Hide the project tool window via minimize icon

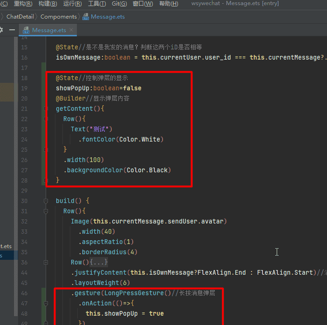pyautogui.click(x=11, y=30)
